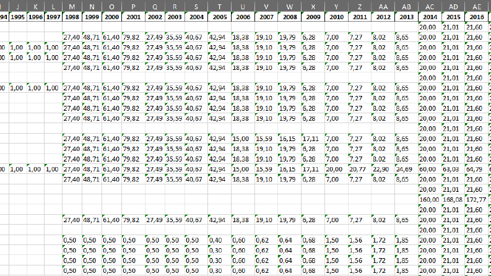Click the 2001 year cell
491x276 pixels.
[133, 17]
